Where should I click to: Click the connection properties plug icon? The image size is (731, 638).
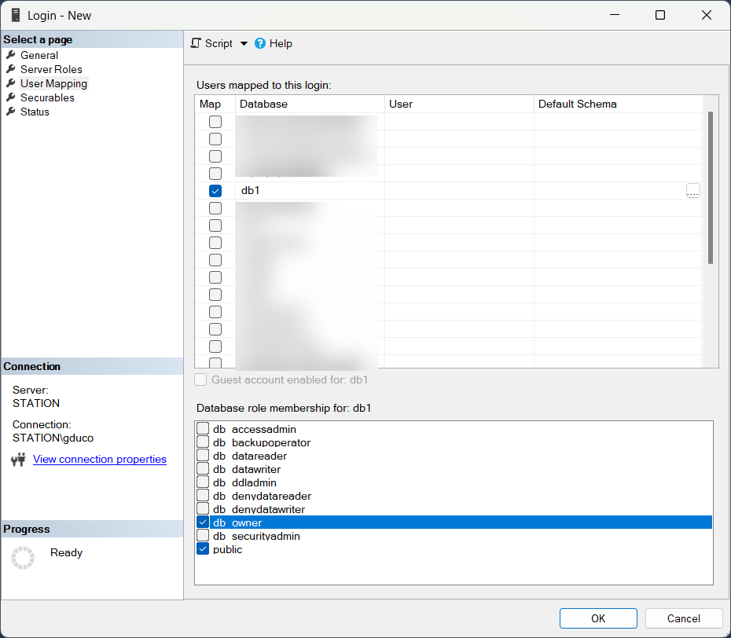coord(18,460)
